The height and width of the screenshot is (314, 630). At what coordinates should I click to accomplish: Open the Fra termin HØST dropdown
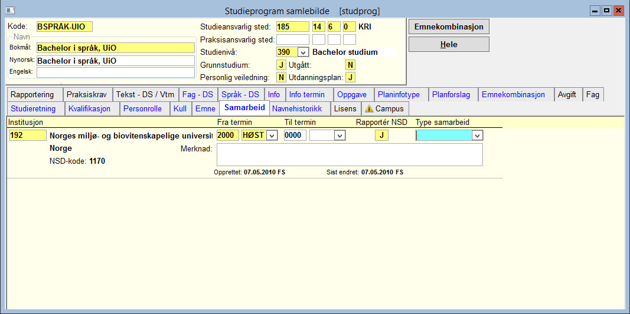pos(272,135)
